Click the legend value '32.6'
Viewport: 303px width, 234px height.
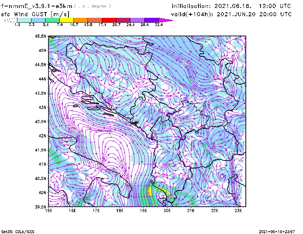[159, 25]
